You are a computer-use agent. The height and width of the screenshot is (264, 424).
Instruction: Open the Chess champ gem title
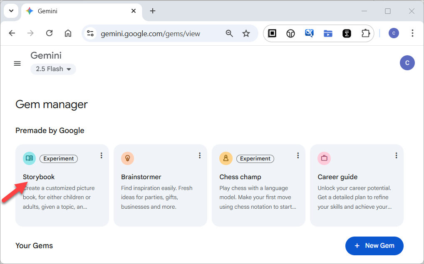240,177
